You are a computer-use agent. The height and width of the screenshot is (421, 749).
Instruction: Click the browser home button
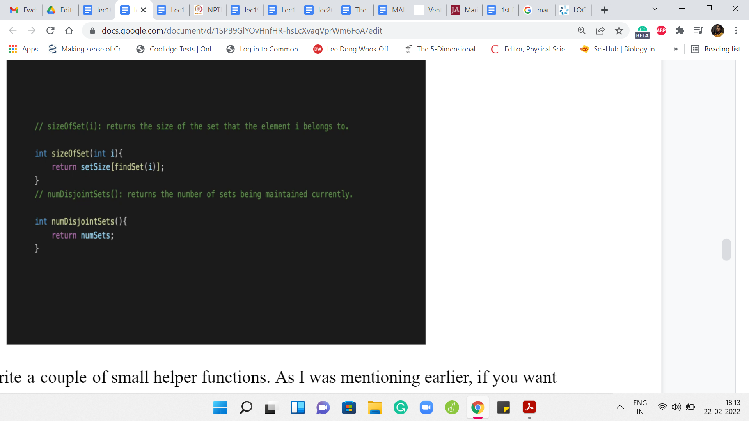tap(69, 30)
